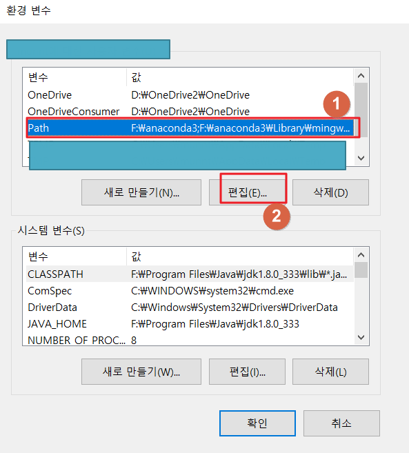
Task: Click the system list 변수 column header
Action: (76, 256)
